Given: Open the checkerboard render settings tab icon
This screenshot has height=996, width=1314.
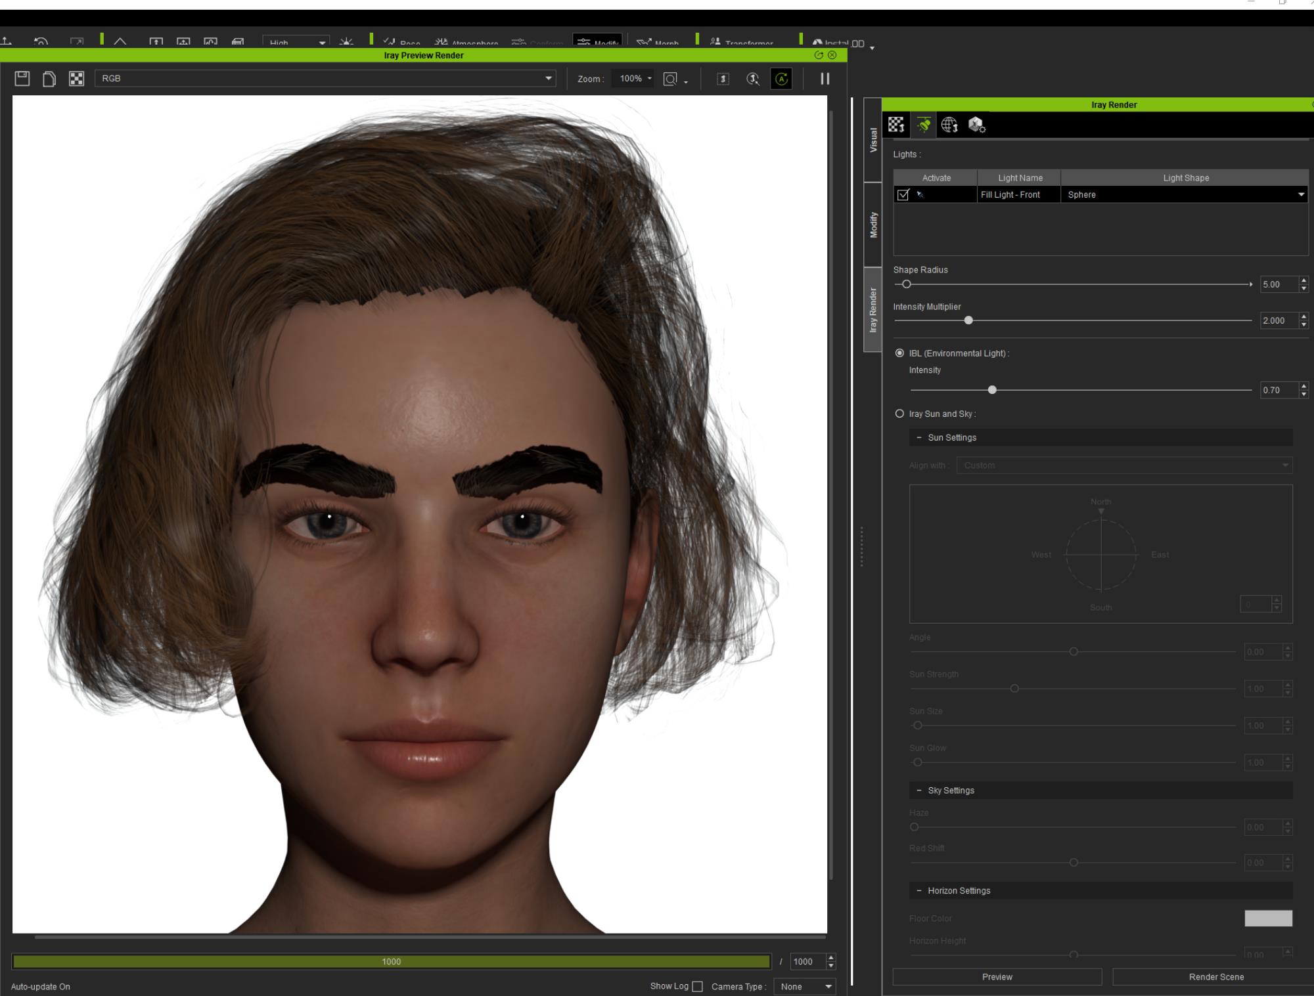Looking at the screenshot, I should click(896, 125).
